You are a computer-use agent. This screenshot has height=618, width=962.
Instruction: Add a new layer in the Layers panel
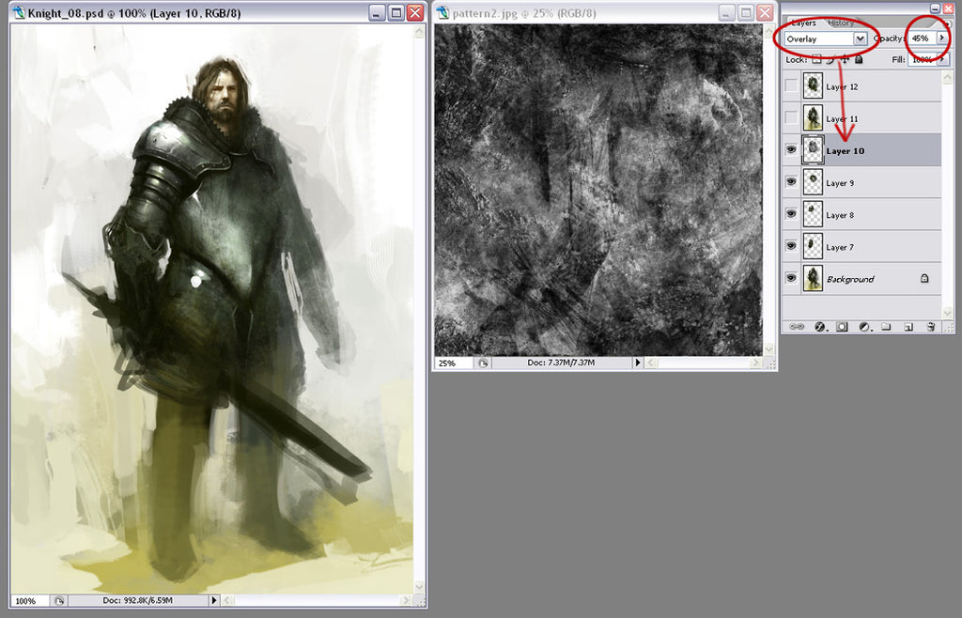click(x=909, y=326)
